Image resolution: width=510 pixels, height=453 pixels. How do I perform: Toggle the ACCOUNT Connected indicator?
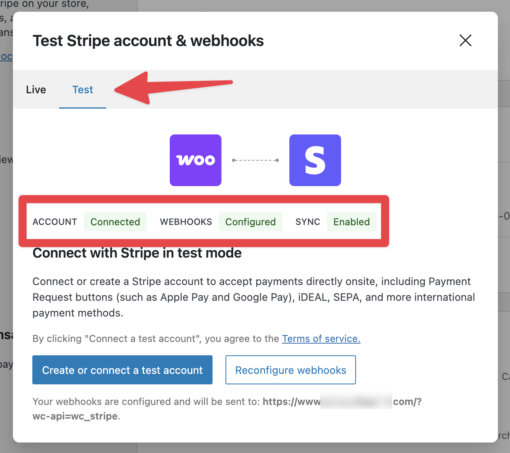coord(115,222)
